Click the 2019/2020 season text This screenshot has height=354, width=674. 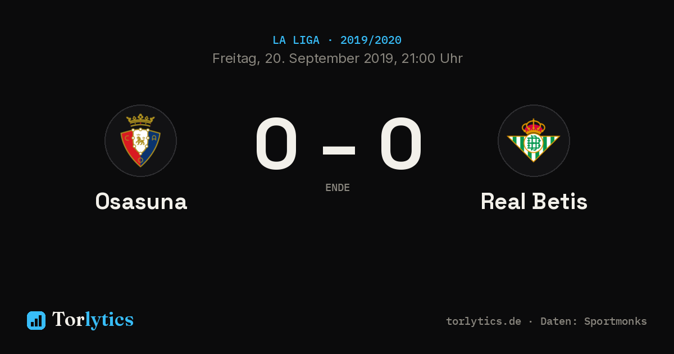[371, 40]
